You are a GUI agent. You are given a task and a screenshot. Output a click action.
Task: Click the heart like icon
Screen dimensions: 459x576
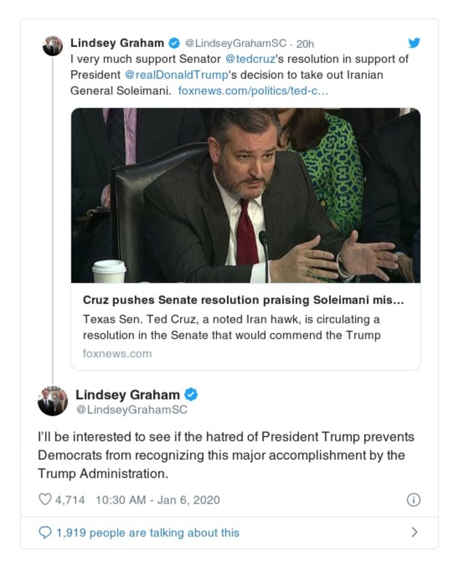pos(45,500)
